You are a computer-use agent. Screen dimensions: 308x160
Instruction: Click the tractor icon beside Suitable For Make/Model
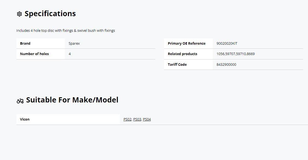tap(20, 101)
